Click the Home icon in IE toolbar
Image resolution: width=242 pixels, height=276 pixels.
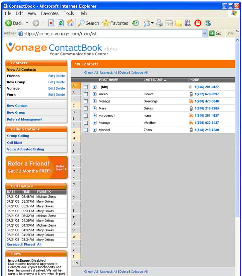[x=70, y=23]
